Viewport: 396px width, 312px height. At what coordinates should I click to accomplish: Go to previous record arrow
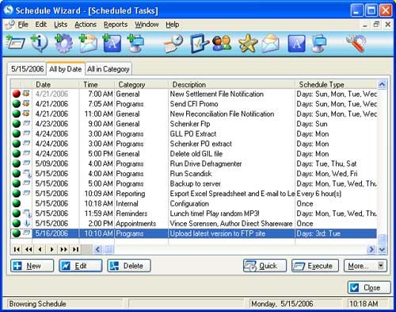pyautogui.click(x=40, y=249)
